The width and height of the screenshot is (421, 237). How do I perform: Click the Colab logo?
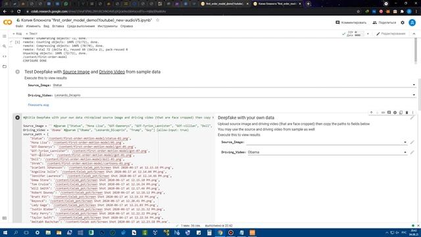point(7,22)
